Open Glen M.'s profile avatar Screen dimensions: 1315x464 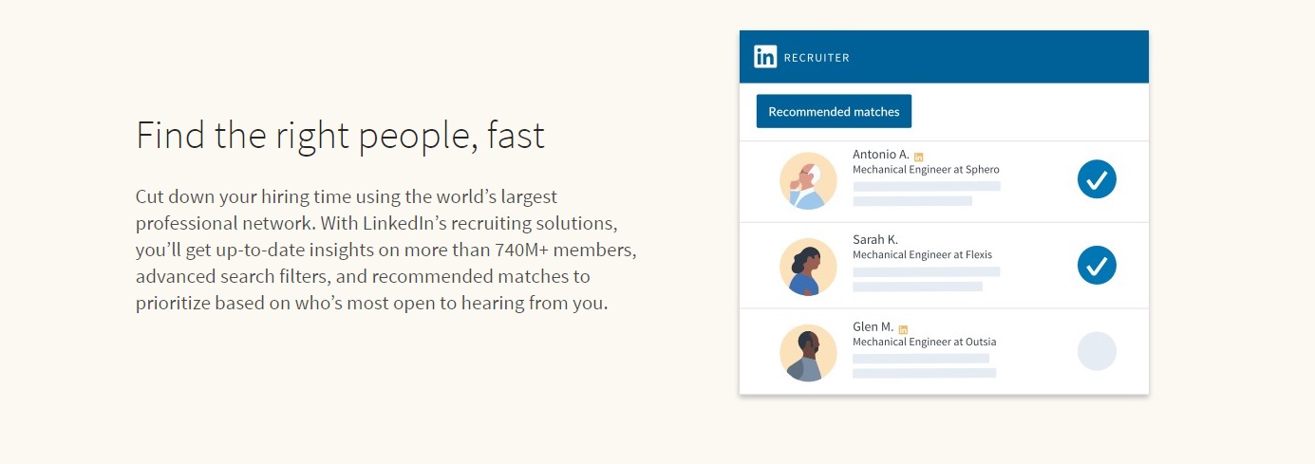pos(808,353)
